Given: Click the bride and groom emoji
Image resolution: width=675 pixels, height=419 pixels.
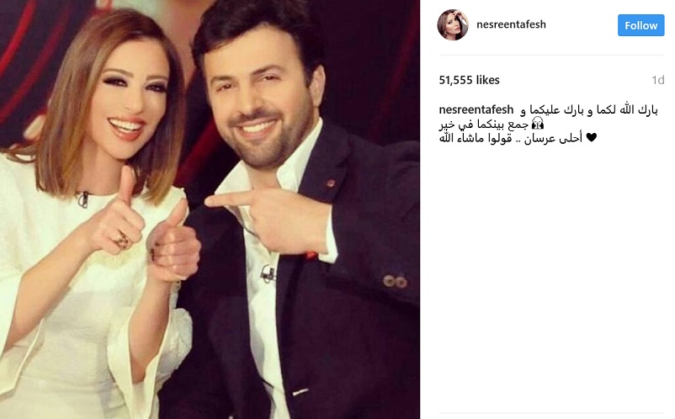Looking at the screenshot, I should 537,125.
